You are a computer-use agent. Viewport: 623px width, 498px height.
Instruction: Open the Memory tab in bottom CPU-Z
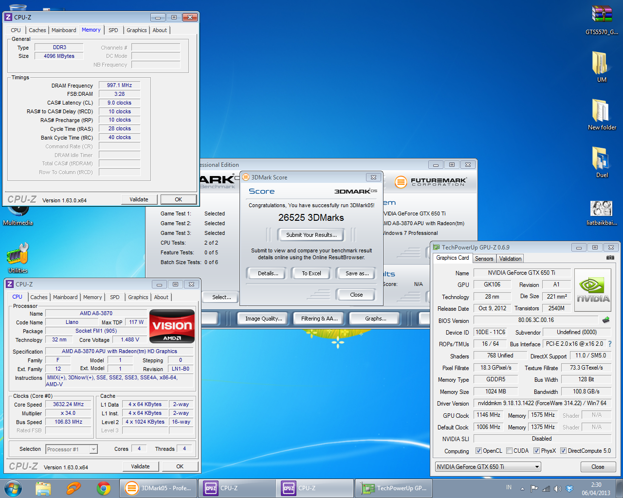point(92,297)
